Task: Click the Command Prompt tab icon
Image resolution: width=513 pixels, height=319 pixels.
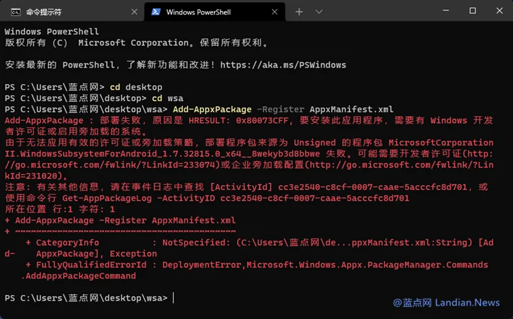Action: pos(16,12)
